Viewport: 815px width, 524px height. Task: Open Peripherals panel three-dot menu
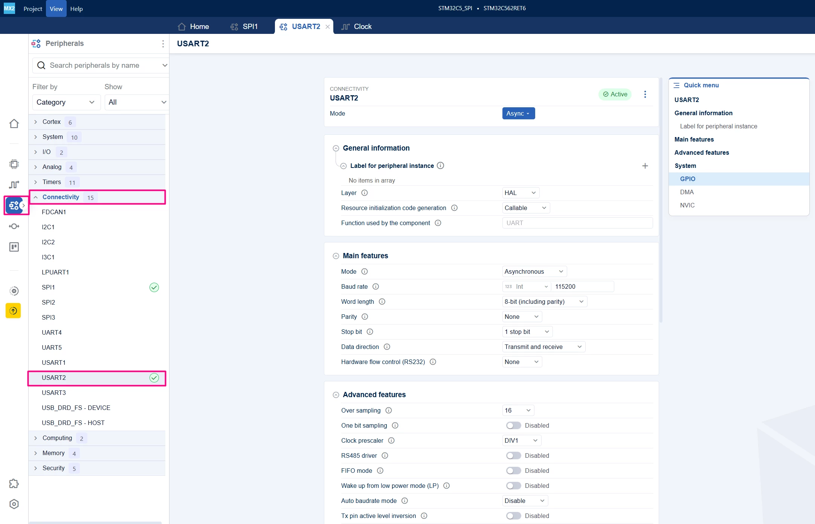[x=163, y=44]
